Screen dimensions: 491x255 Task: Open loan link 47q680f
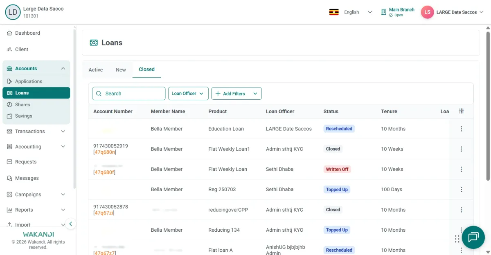[104, 172]
